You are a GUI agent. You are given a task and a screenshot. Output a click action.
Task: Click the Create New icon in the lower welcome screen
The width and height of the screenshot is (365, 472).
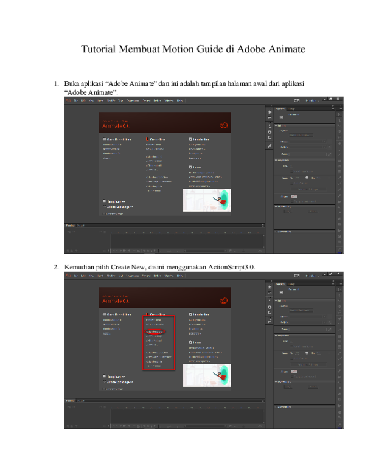147,314
